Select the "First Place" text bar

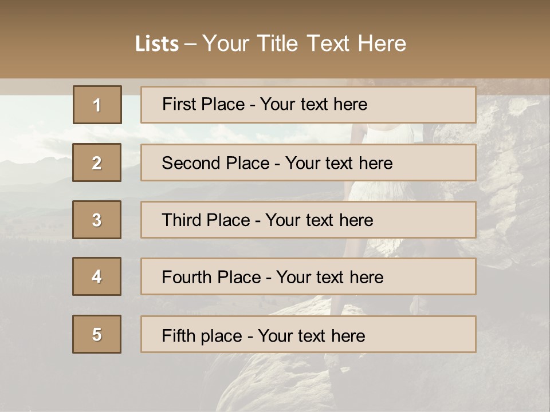pos(308,105)
